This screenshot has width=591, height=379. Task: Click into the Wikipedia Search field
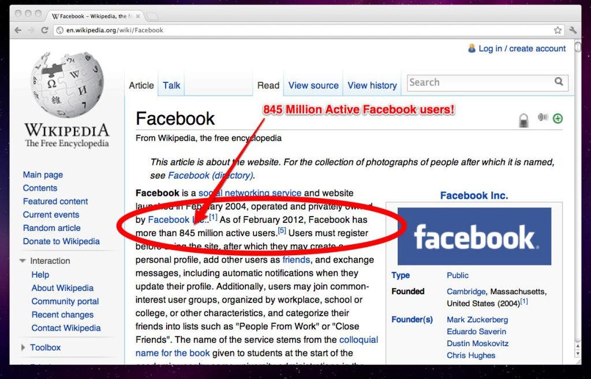(479, 82)
